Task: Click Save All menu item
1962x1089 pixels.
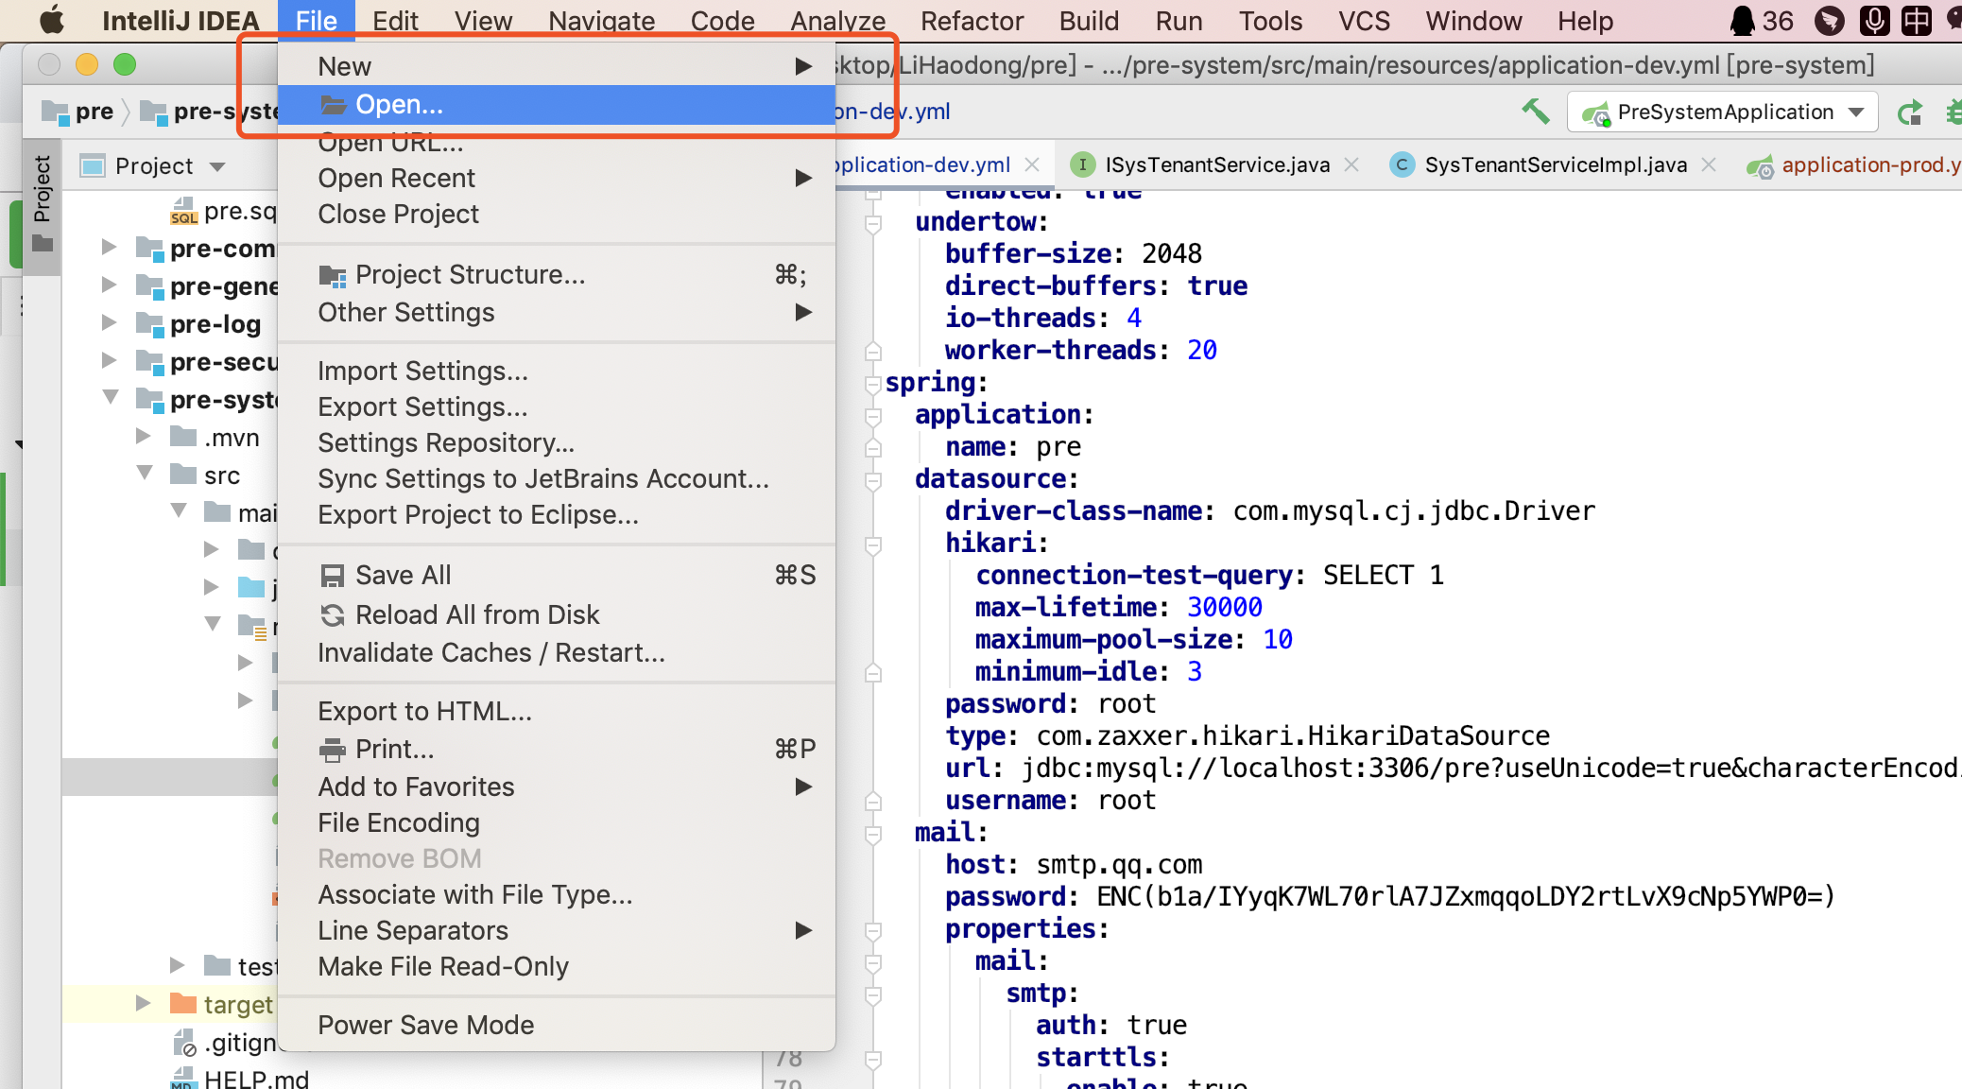Action: point(556,575)
